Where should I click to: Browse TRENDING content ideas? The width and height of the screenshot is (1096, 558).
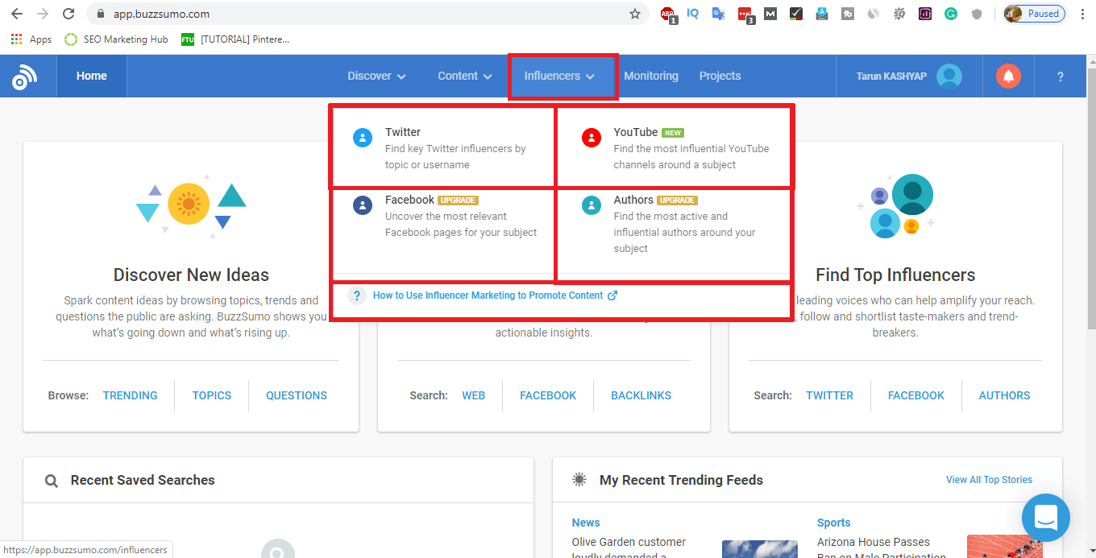[x=130, y=395]
